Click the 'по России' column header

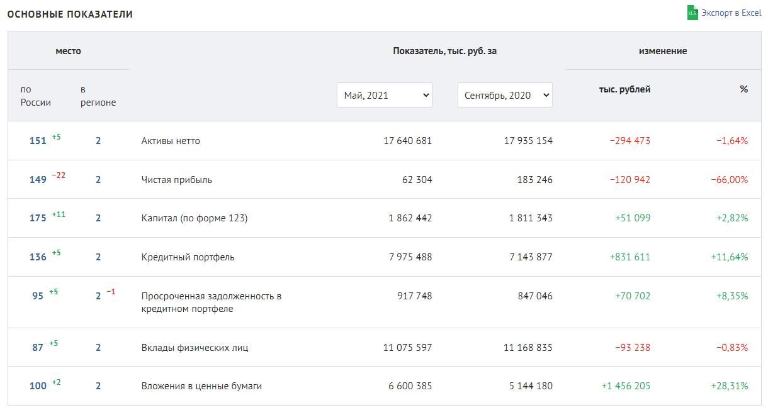pos(36,96)
